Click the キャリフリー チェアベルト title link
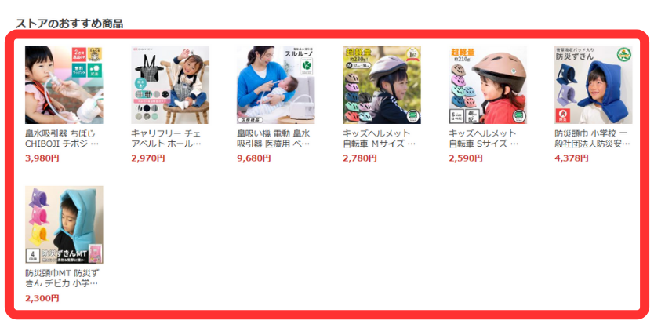This screenshot has height=335, width=654. [x=166, y=139]
